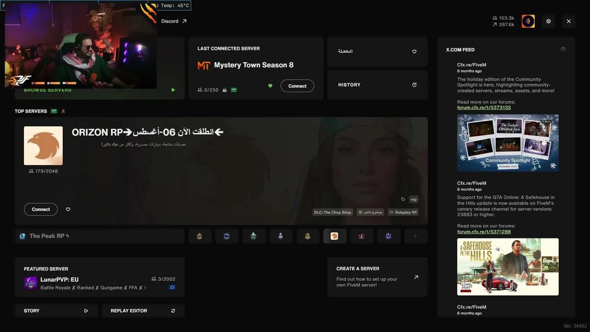Click the padlock icon on Mystery Town

224,90
